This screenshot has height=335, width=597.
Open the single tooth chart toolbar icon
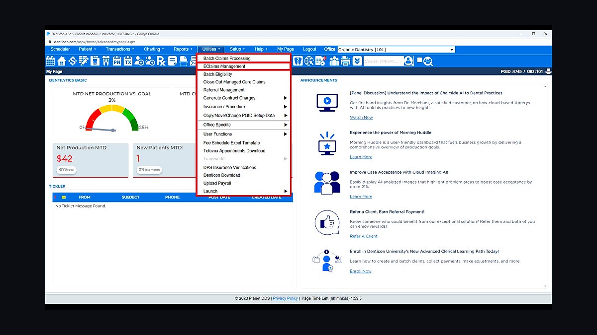pos(95,61)
